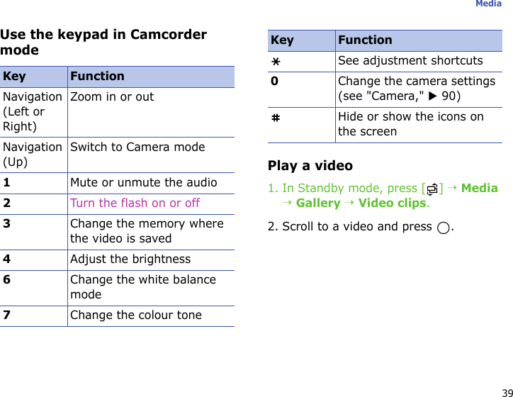Viewport: 513px width, 397px height.
Task: Click the Video clips link text
Action: 392,203
